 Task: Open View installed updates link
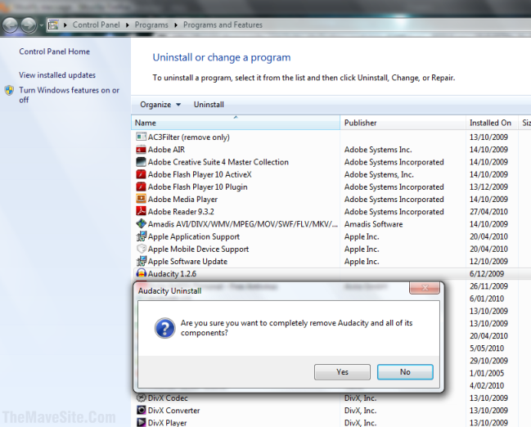pos(57,74)
